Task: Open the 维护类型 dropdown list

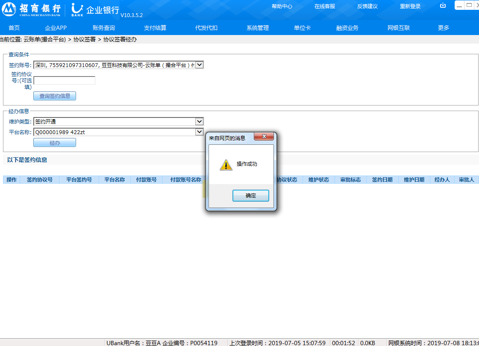Action: click(199, 121)
